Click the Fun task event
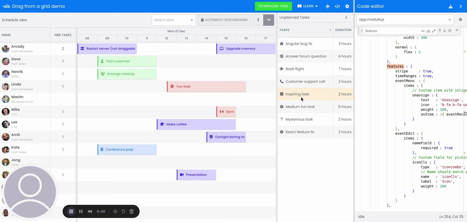The width and height of the screenshot is (467, 222). click(206, 87)
